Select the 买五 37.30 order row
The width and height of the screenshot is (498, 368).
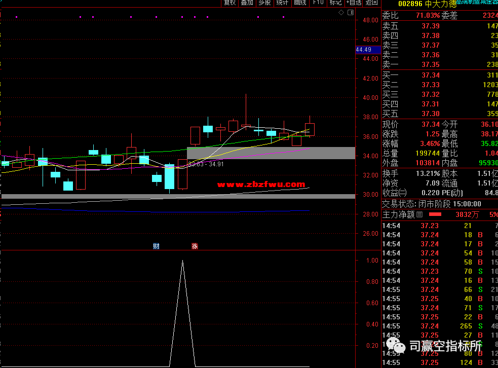pos(440,114)
